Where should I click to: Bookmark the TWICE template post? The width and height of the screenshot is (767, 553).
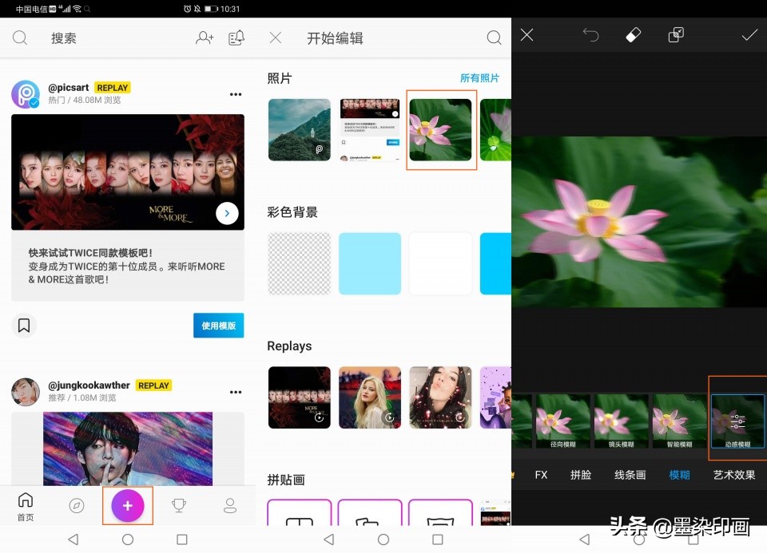click(x=24, y=326)
